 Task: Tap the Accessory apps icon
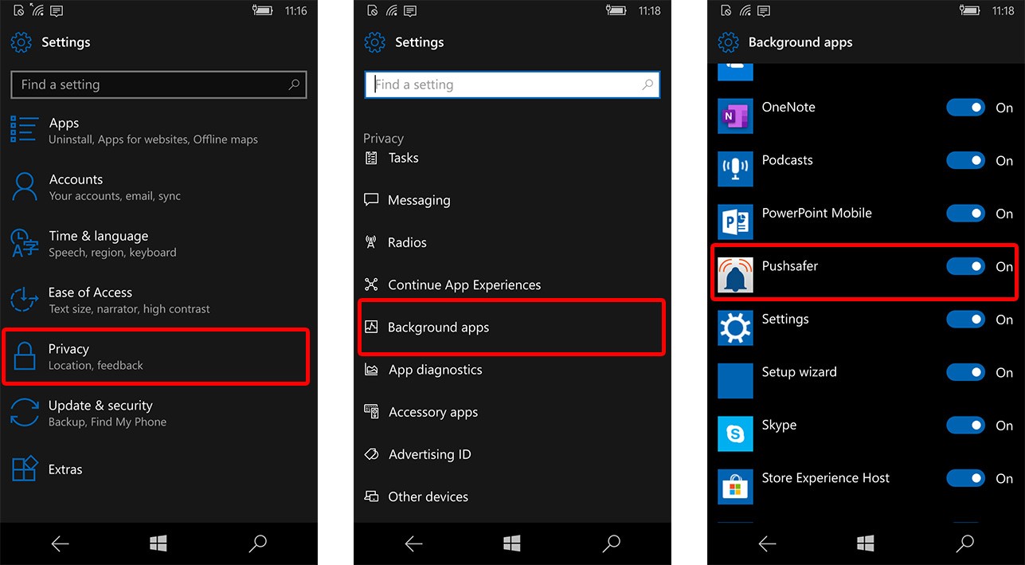point(371,412)
